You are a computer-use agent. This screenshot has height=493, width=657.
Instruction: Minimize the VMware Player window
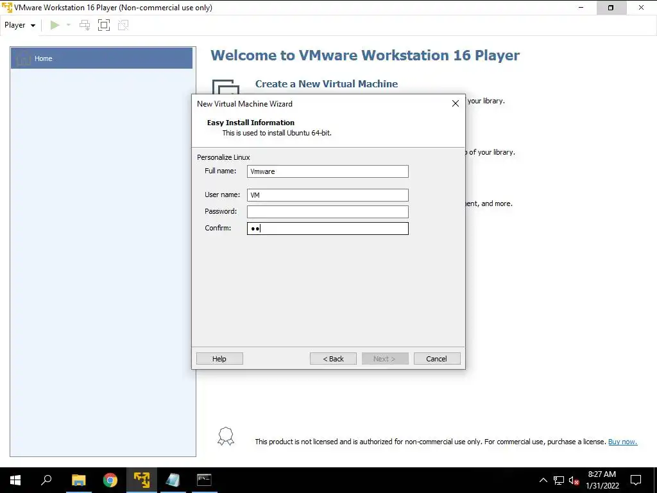[x=581, y=8]
